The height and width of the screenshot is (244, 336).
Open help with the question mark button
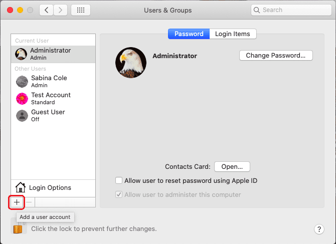point(319,229)
